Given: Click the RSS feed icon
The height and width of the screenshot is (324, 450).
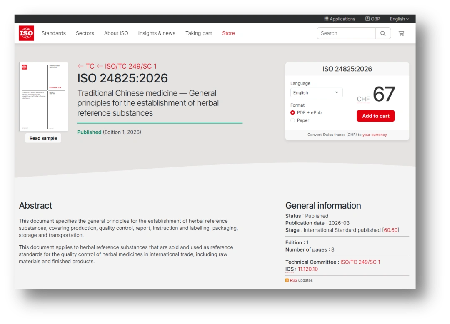Looking at the screenshot, I should pos(287,280).
